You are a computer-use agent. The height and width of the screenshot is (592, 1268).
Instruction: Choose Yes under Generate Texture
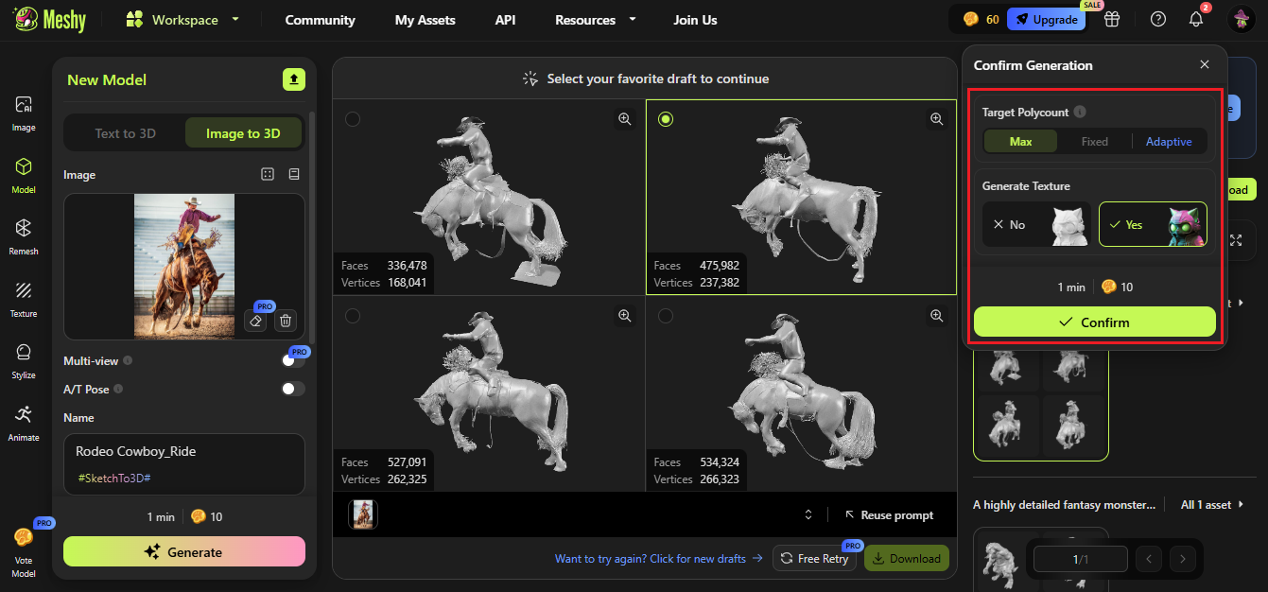tap(1152, 224)
